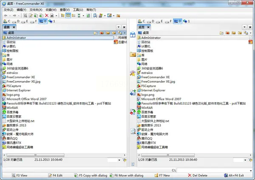Image resolution: width=255 pixels, height=180 pixels.
Task: Open left pane address bar dropdown arrow
Action: click(125, 33)
